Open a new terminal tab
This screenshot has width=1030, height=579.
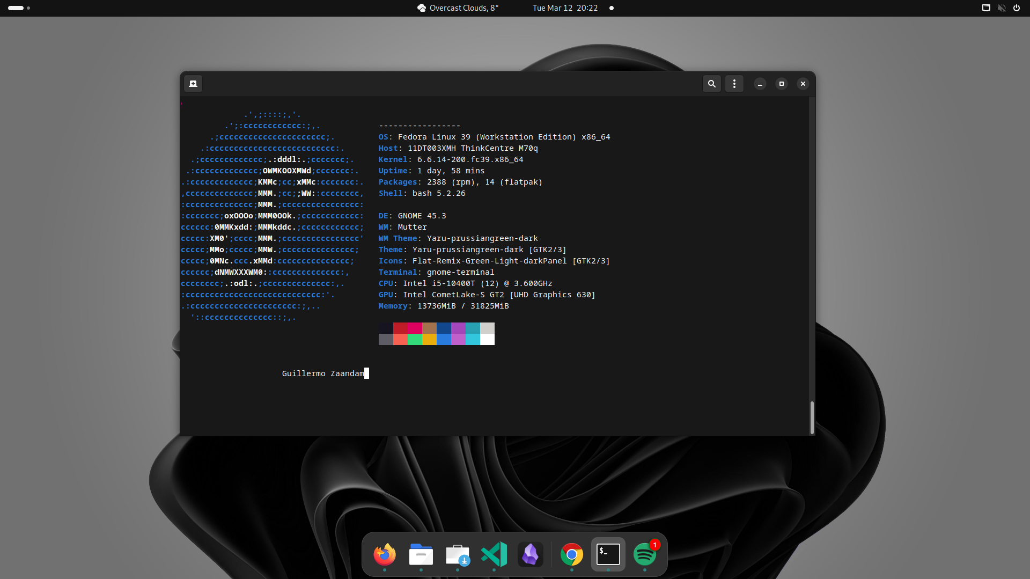[x=193, y=84]
